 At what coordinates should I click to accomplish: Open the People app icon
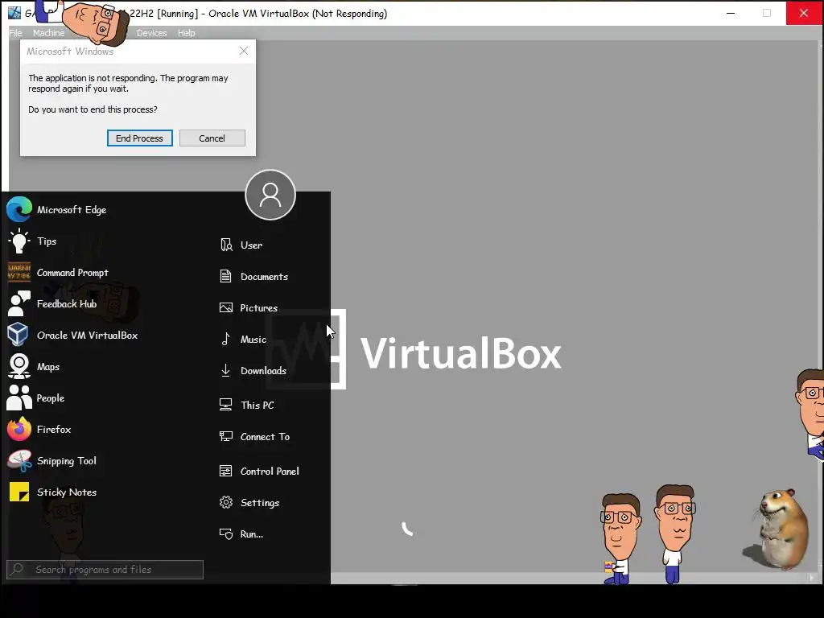click(19, 398)
